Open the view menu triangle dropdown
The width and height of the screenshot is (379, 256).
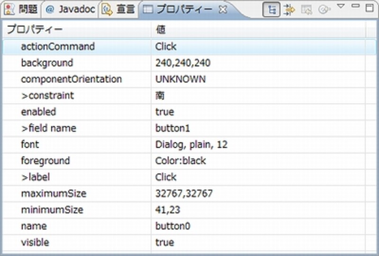(341, 6)
